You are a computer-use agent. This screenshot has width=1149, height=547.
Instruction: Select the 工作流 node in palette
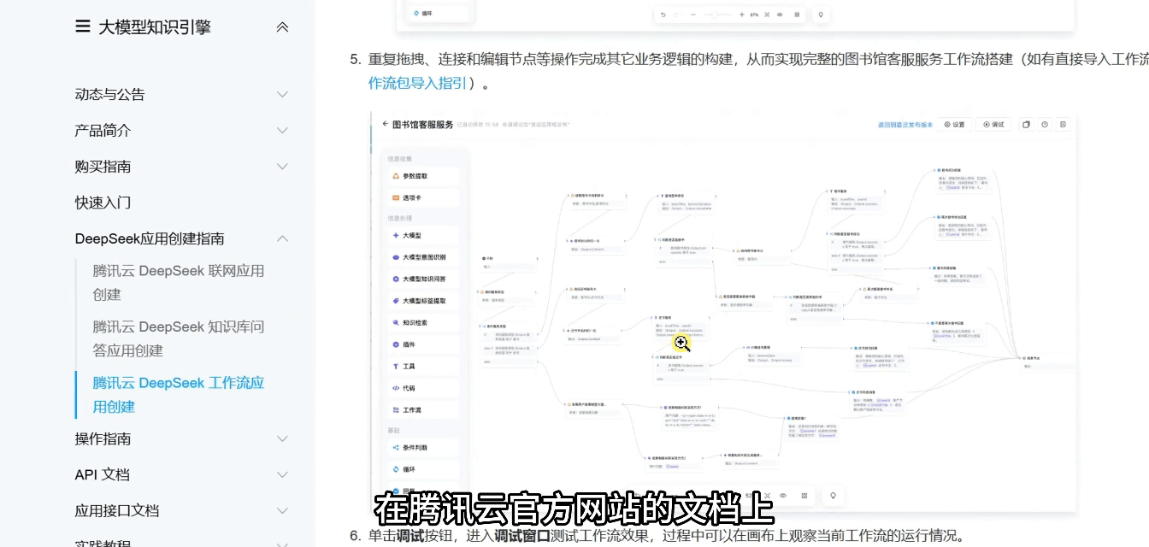[422, 409]
